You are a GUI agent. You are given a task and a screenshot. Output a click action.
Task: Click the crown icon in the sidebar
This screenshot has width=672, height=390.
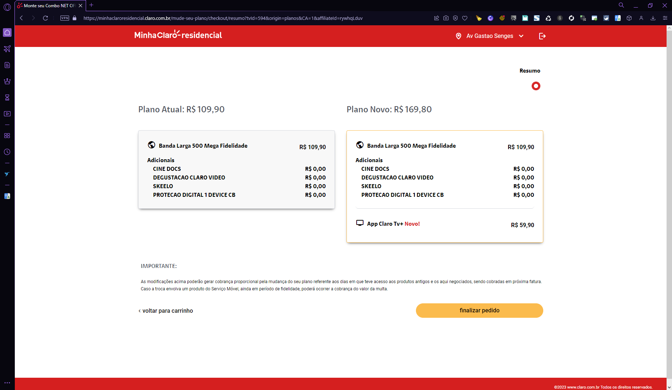pos(7,81)
